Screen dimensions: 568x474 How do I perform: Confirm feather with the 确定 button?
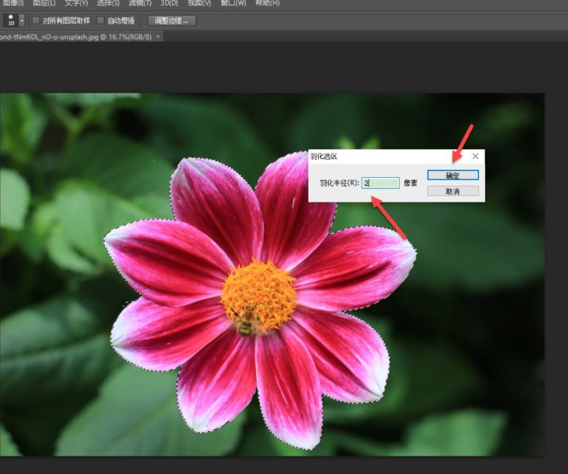point(453,175)
